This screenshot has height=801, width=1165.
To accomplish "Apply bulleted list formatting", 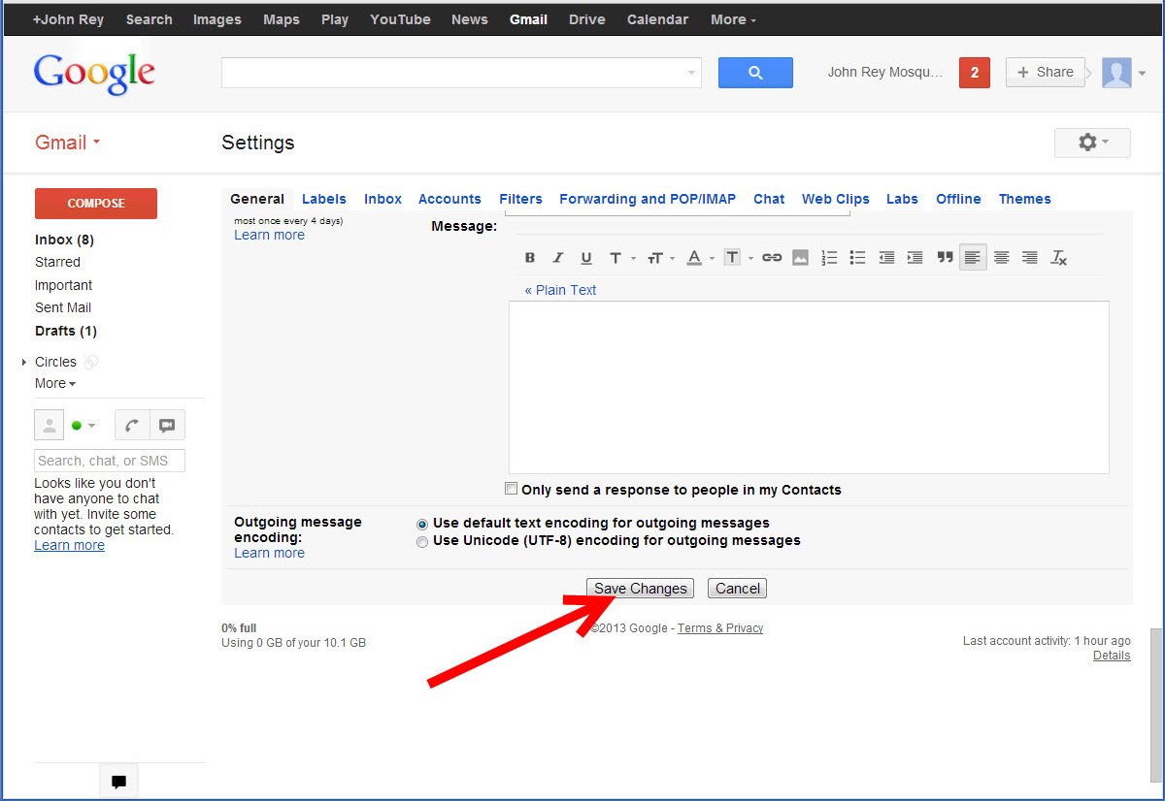I will [x=857, y=258].
